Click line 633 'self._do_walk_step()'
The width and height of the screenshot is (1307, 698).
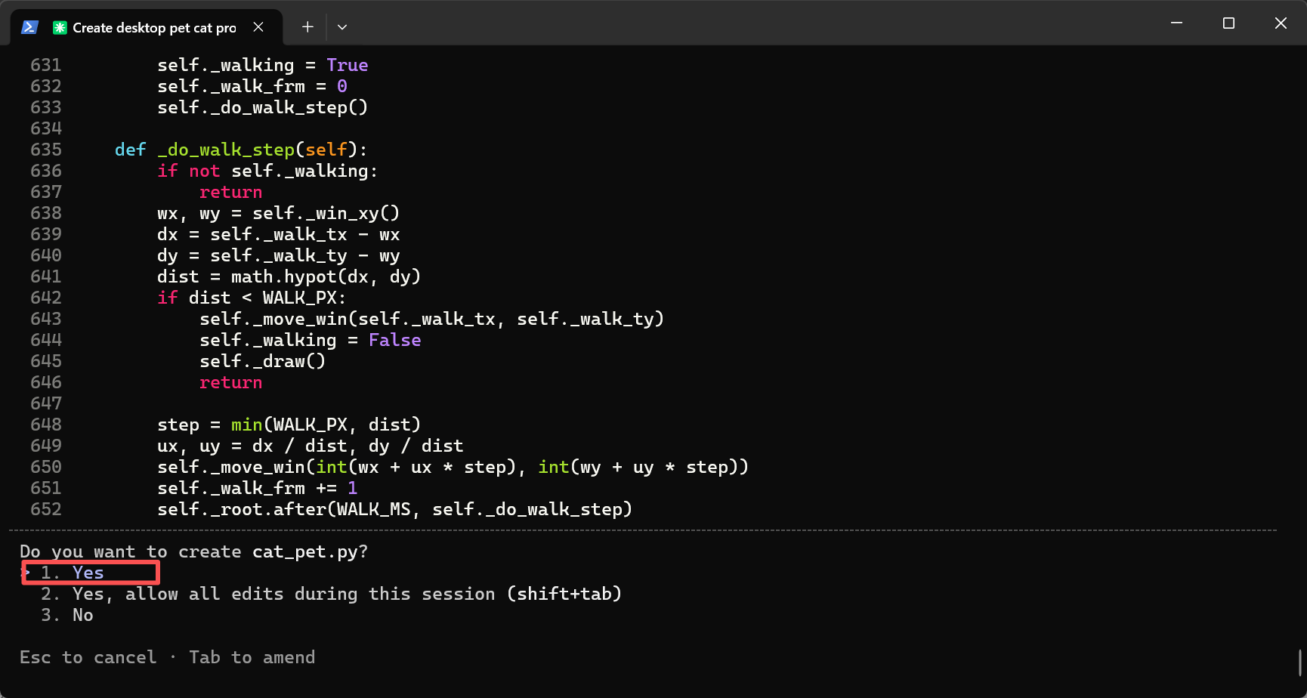click(262, 107)
